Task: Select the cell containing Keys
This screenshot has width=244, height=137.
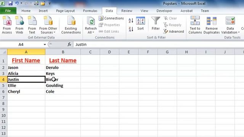Action: [x=63, y=73]
